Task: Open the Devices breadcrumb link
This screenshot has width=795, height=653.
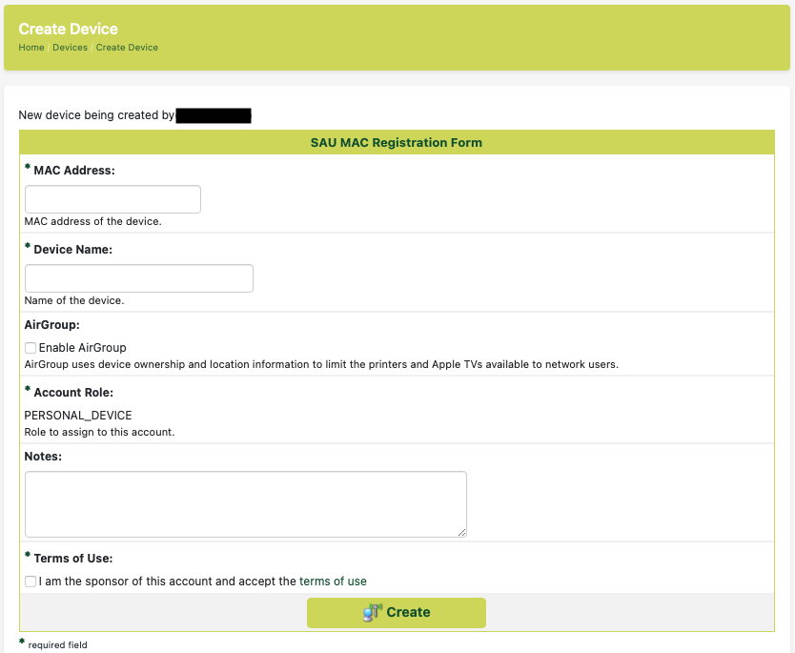Action: point(70,48)
